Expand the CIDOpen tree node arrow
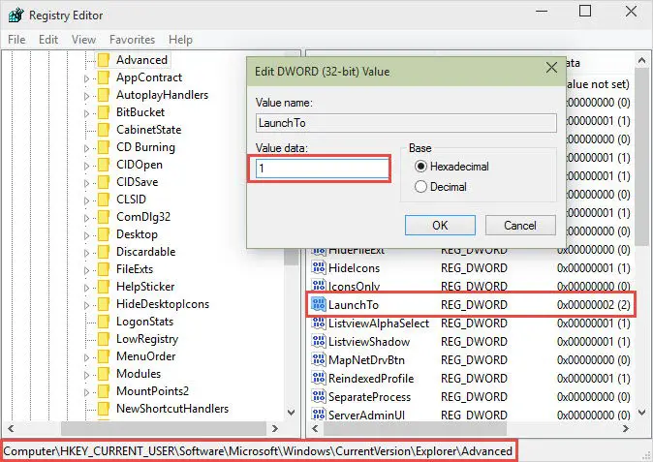653x462 pixels. tap(86, 166)
